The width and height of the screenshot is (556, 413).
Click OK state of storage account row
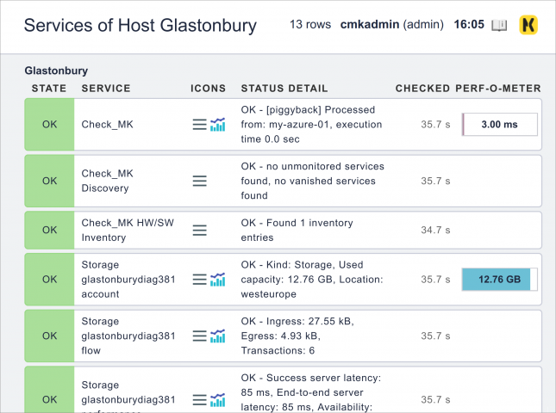pos(49,280)
